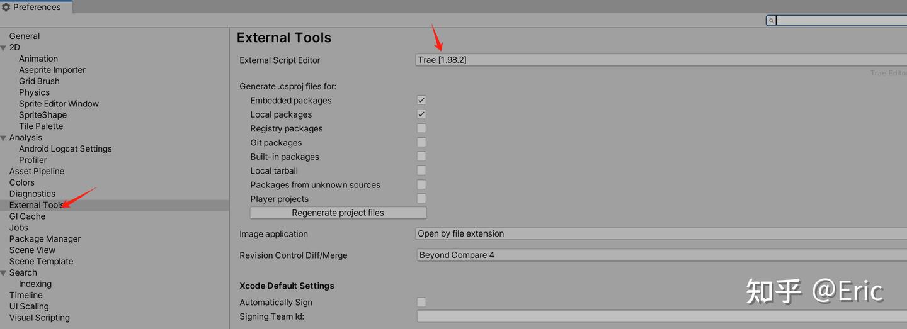Focus the preferences search field
The height and width of the screenshot is (329, 907).
click(x=841, y=21)
